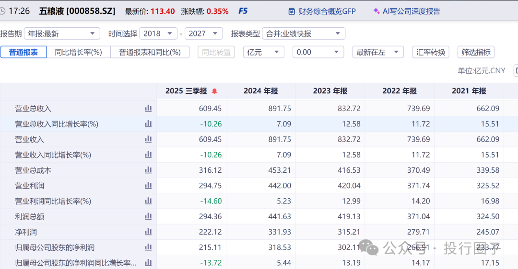The image size is (518, 269).
Task: Open the 最新在左 ordering dropdown
Action: coord(378,52)
